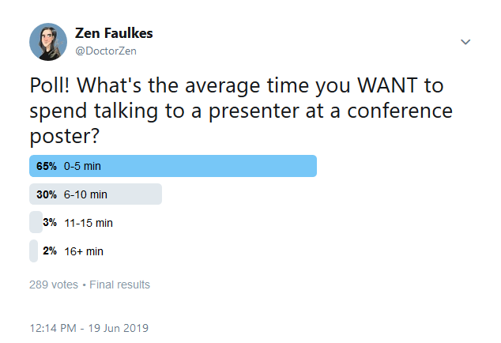The width and height of the screenshot is (501, 343).
Task: Click the 289 votes count
Action: point(54,285)
